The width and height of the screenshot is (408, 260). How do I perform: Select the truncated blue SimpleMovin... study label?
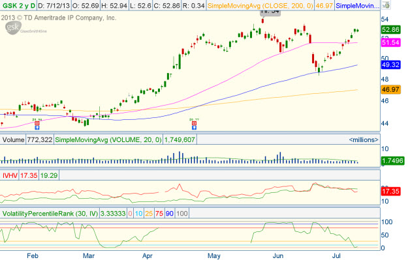click(358, 5)
